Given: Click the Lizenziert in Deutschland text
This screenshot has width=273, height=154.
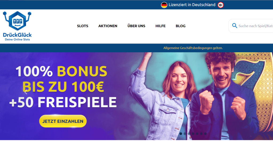Looking at the screenshot, I should 192,5.
